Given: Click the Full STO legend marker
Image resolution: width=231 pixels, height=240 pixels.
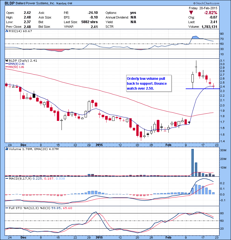Looking at the screenshot, I should [6, 208].
